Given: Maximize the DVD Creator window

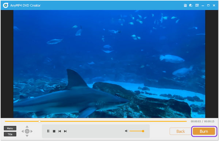Looking at the screenshot, I should point(208,5).
